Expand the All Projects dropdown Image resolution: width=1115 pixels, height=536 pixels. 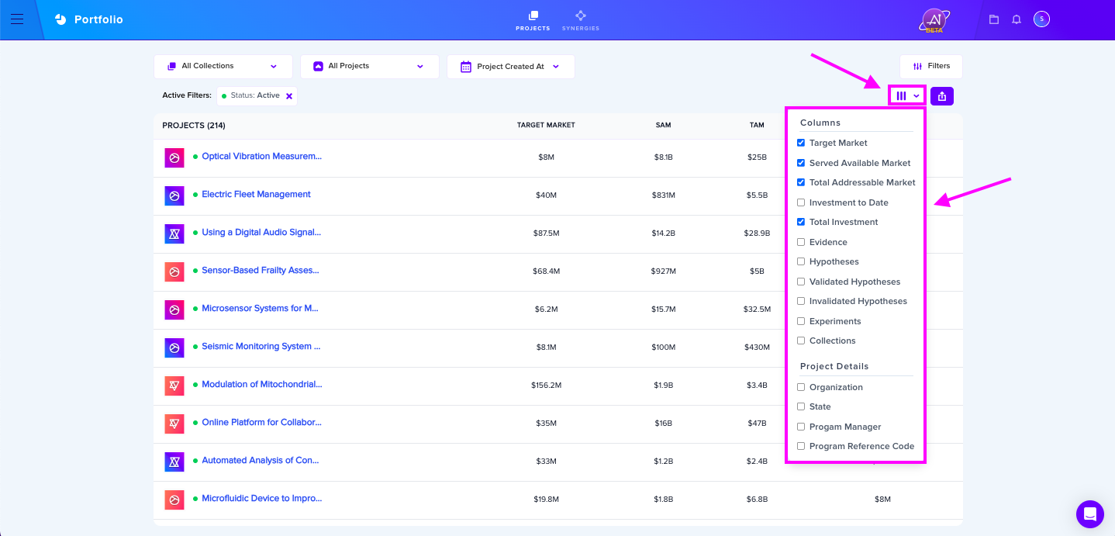[370, 66]
